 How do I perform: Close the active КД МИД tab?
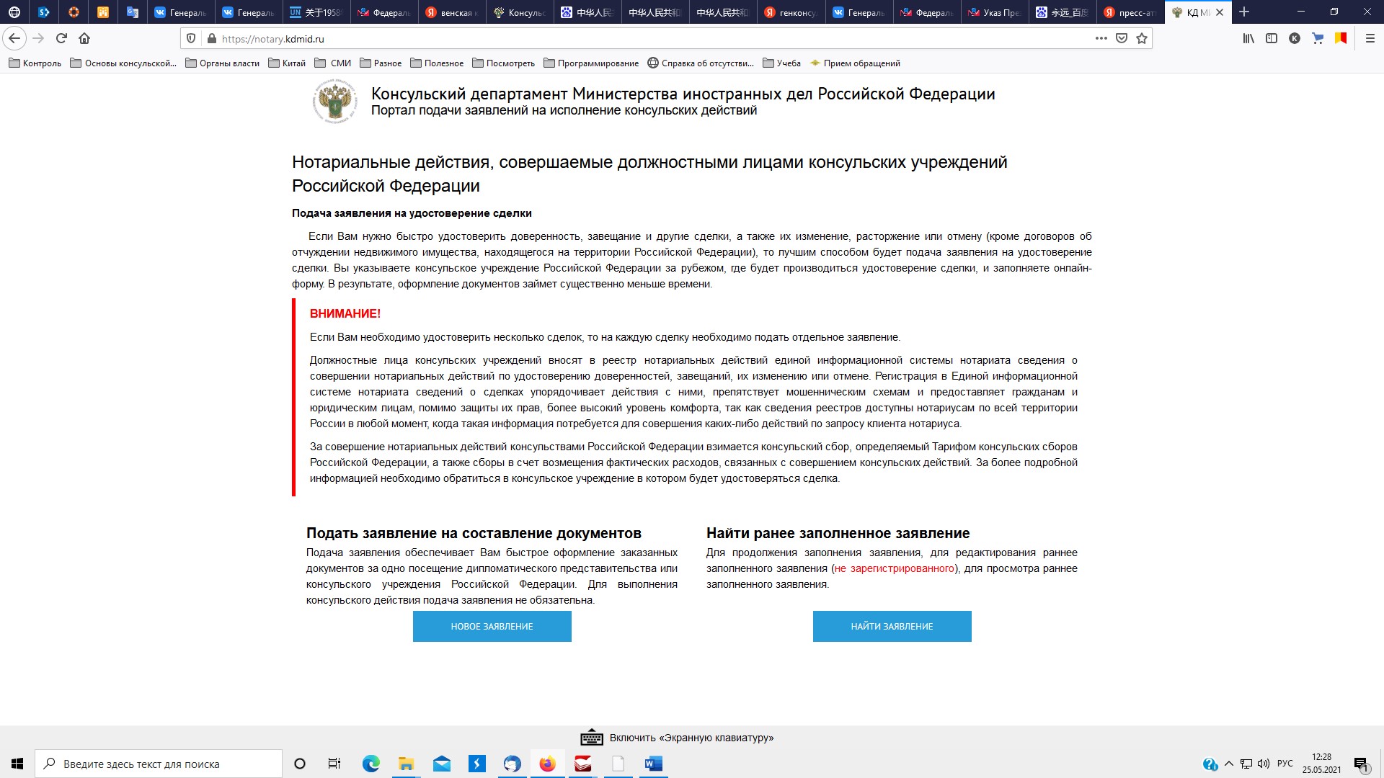[x=1220, y=12]
